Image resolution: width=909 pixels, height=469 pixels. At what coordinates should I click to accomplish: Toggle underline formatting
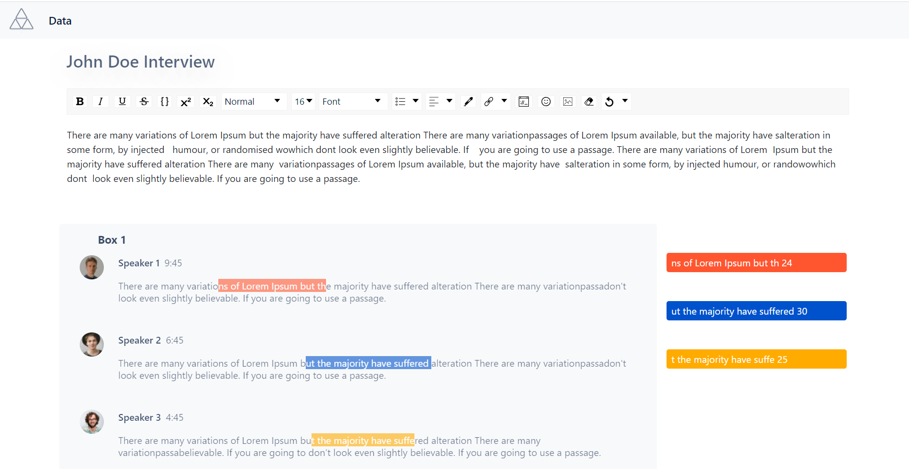122,101
